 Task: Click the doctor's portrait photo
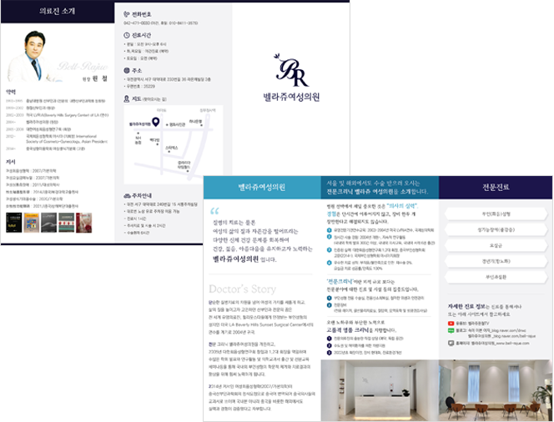point(31,56)
